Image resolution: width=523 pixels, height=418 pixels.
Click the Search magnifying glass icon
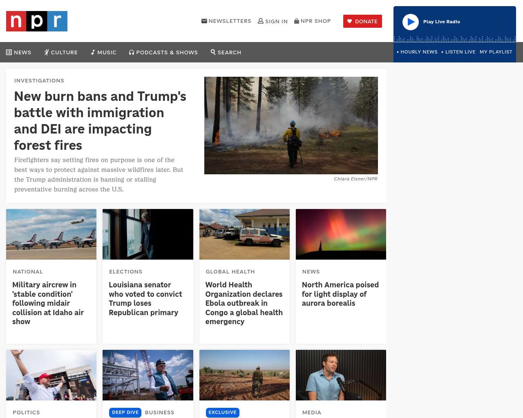(213, 52)
